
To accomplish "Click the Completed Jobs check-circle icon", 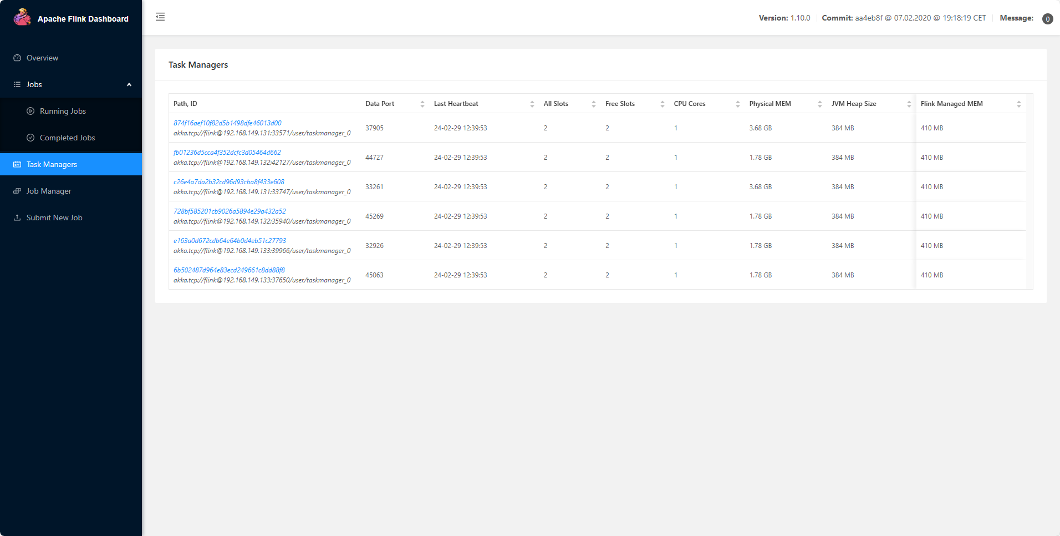I will [30, 138].
